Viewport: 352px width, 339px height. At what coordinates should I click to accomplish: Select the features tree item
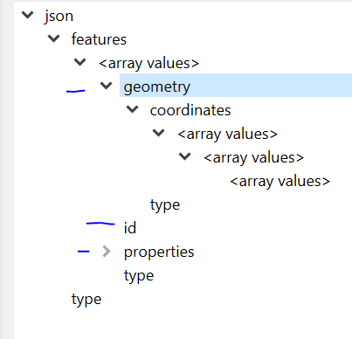(x=99, y=39)
